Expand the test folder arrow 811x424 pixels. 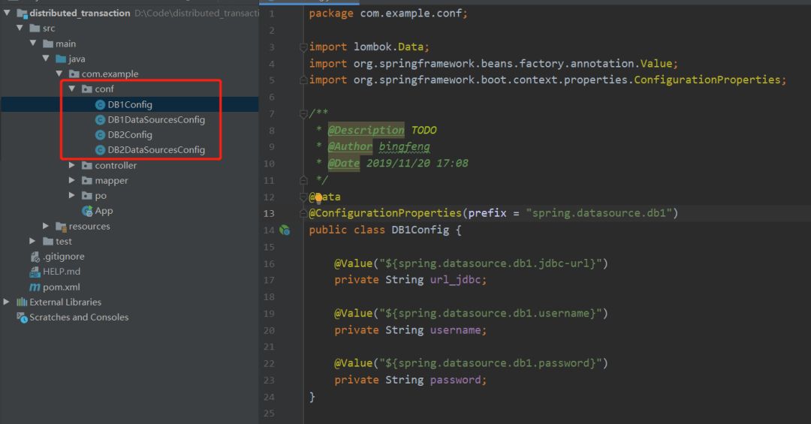click(x=32, y=242)
